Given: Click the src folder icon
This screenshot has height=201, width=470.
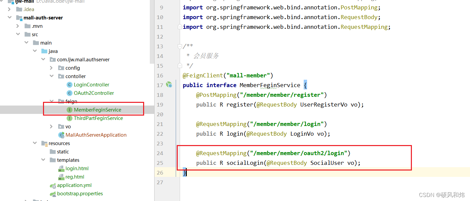Looking at the screenshot, I should click(x=28, y=35).
